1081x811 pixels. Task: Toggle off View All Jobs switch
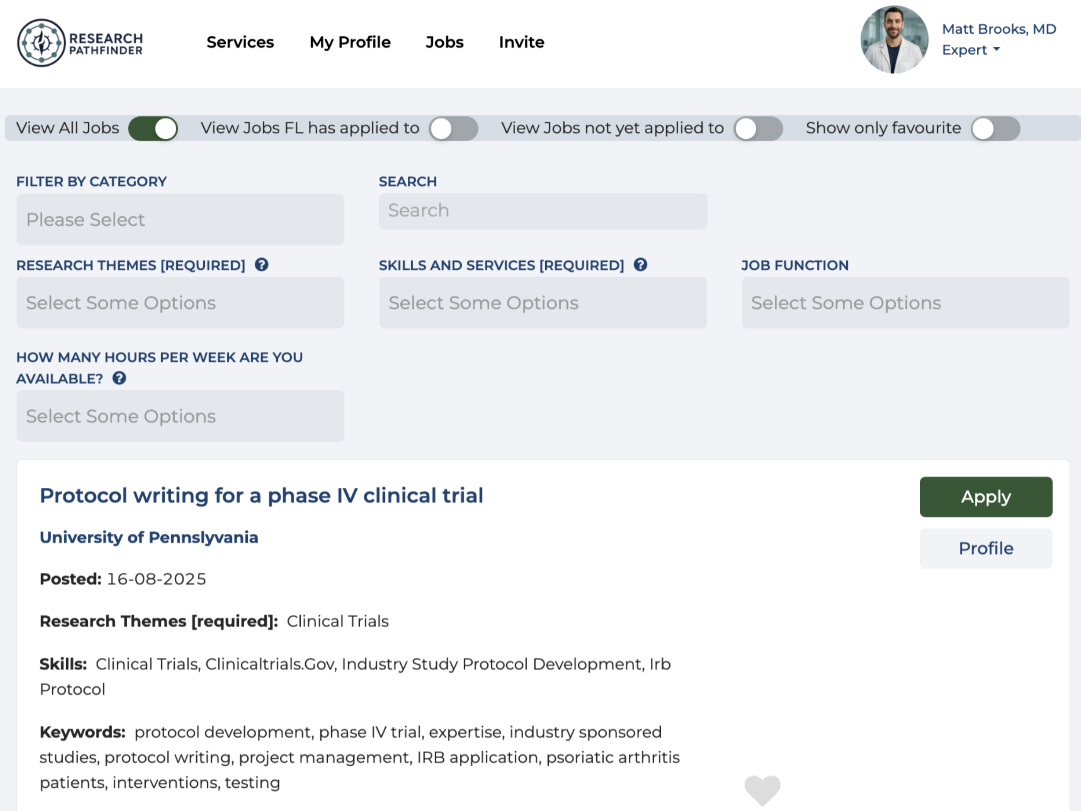pyautogui.click(x=153, y=128)
